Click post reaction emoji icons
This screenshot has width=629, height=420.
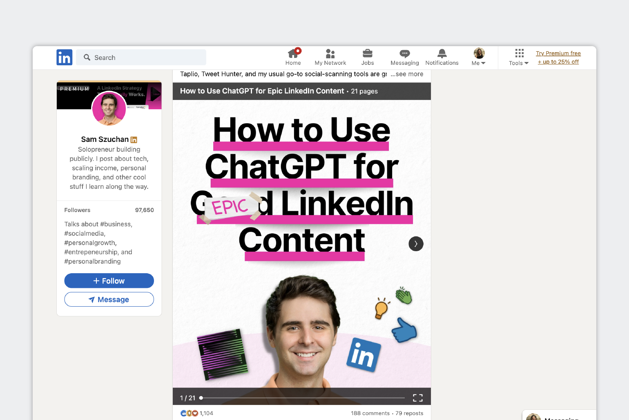click(189, 413)
